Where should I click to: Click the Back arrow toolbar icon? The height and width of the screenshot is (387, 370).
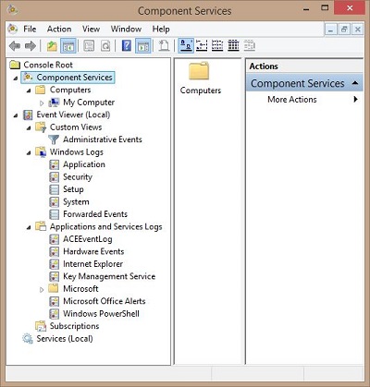(15, 46)
